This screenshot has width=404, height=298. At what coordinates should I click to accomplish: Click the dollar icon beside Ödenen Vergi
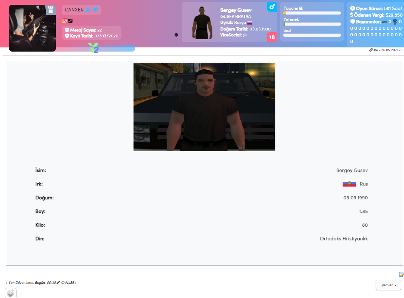pyautogui.click(x=351, y=15)
